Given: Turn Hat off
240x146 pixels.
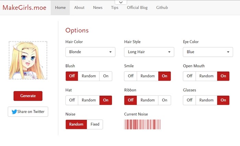Looking at the screenshot, I should coord(72,100).
